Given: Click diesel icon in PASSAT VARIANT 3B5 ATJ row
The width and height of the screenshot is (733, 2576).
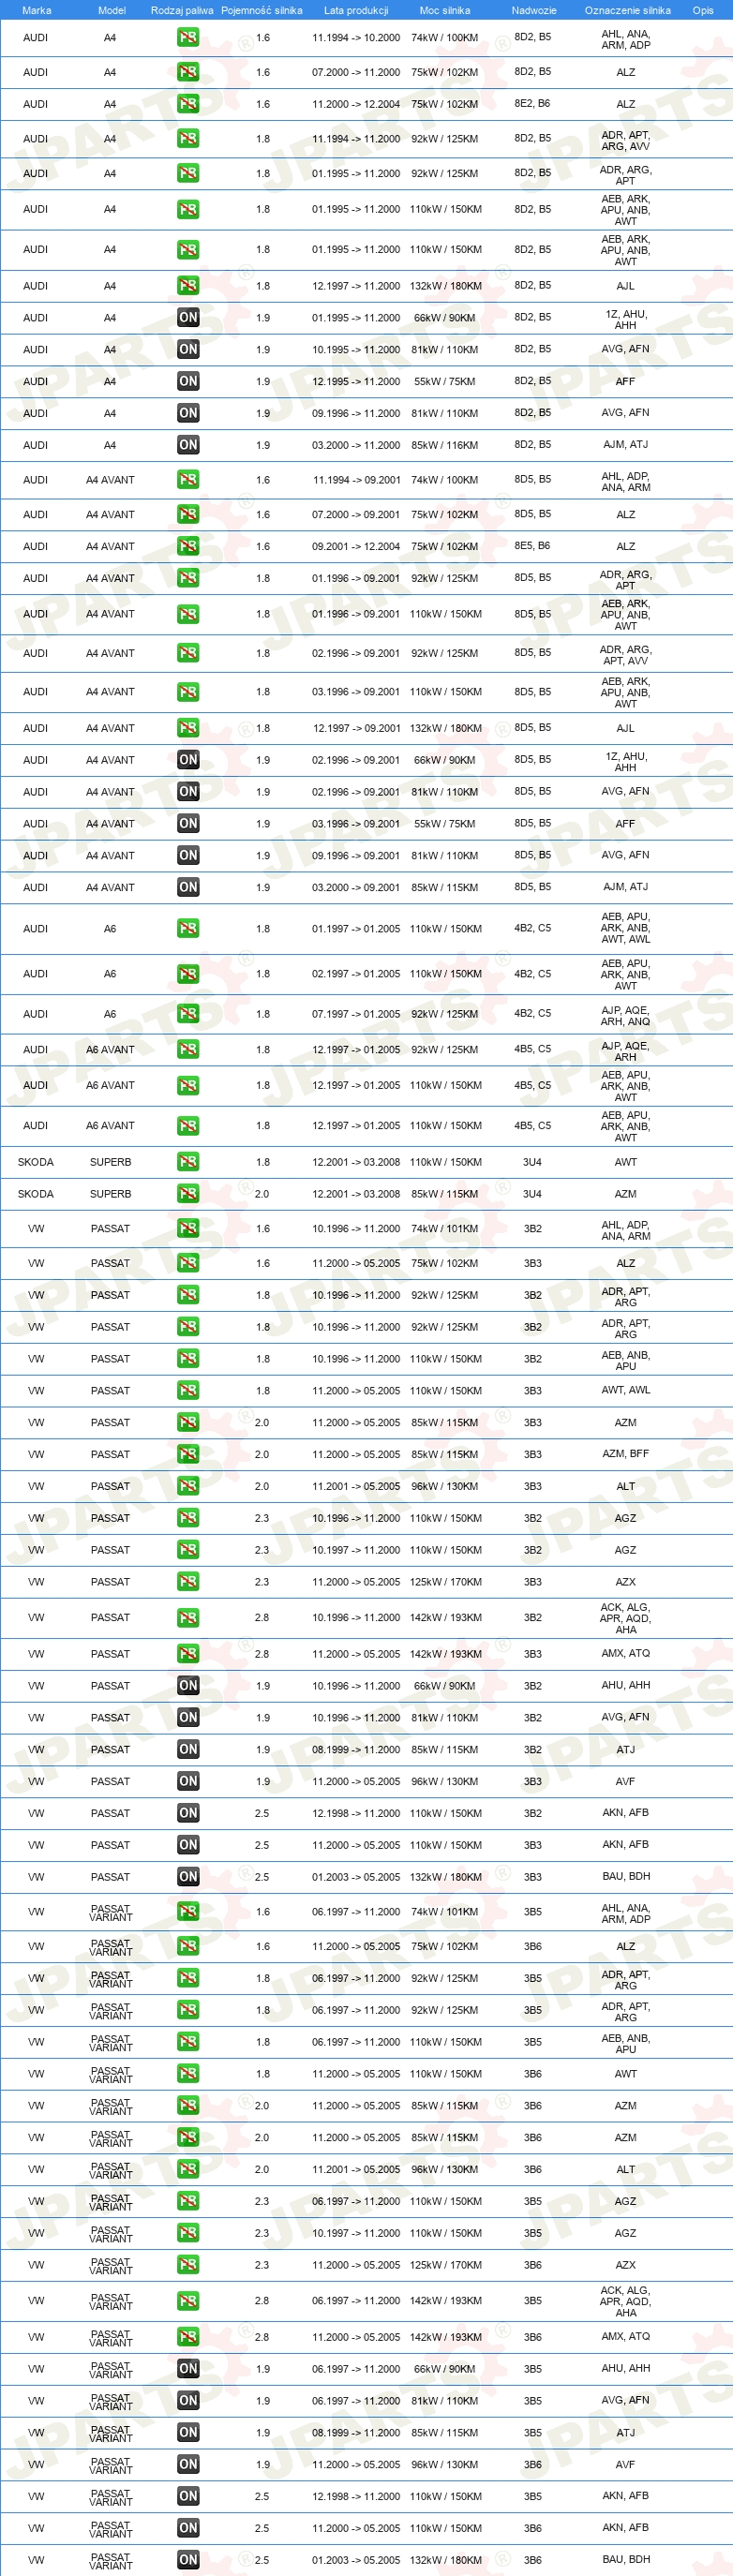Looking at the screenshot, I should click(x=188, y=2433).
